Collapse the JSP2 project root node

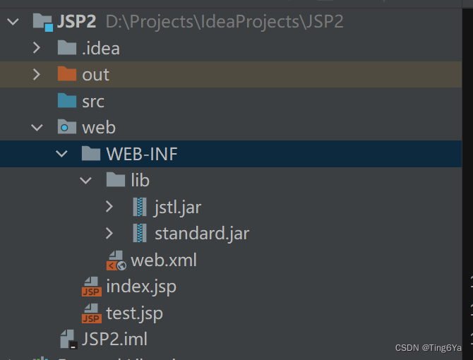(13, 22)
